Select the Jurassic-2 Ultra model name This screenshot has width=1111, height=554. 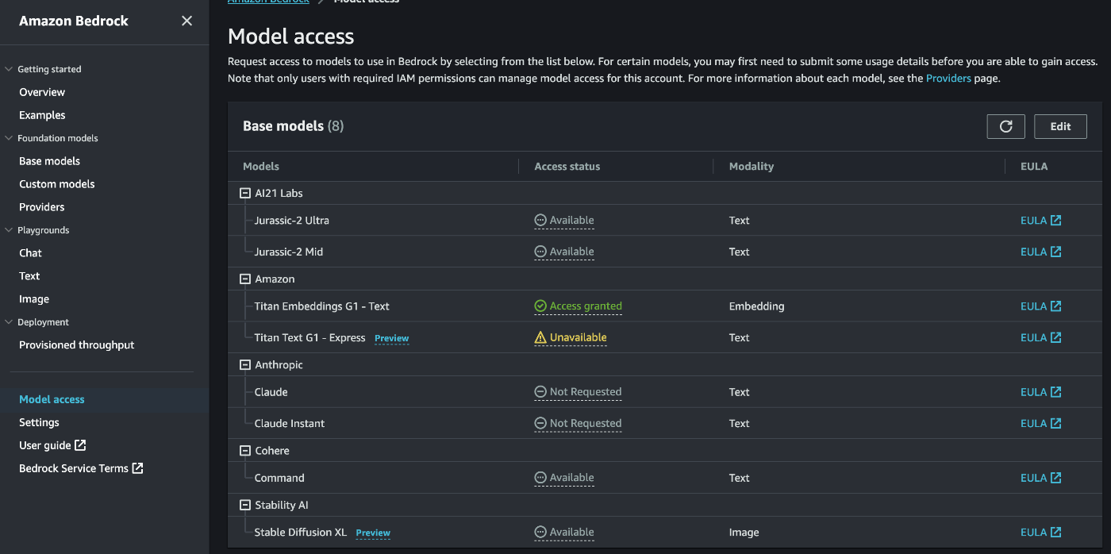point(292,221)
